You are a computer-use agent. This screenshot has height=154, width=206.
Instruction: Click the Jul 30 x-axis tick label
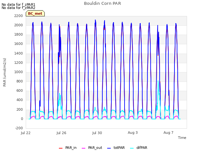click(x=97, y=133)
